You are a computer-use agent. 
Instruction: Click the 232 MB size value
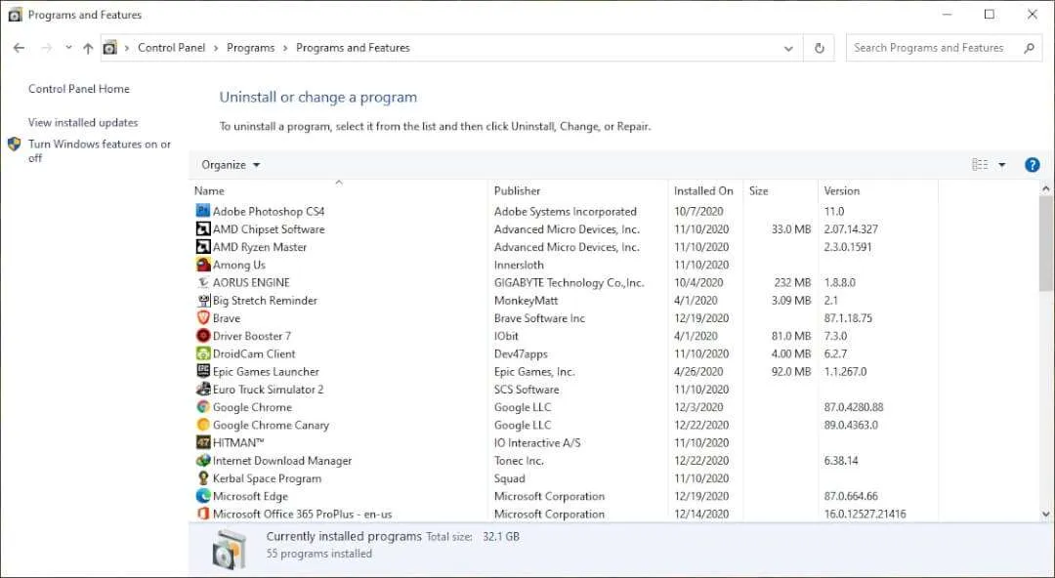(792, 282)
